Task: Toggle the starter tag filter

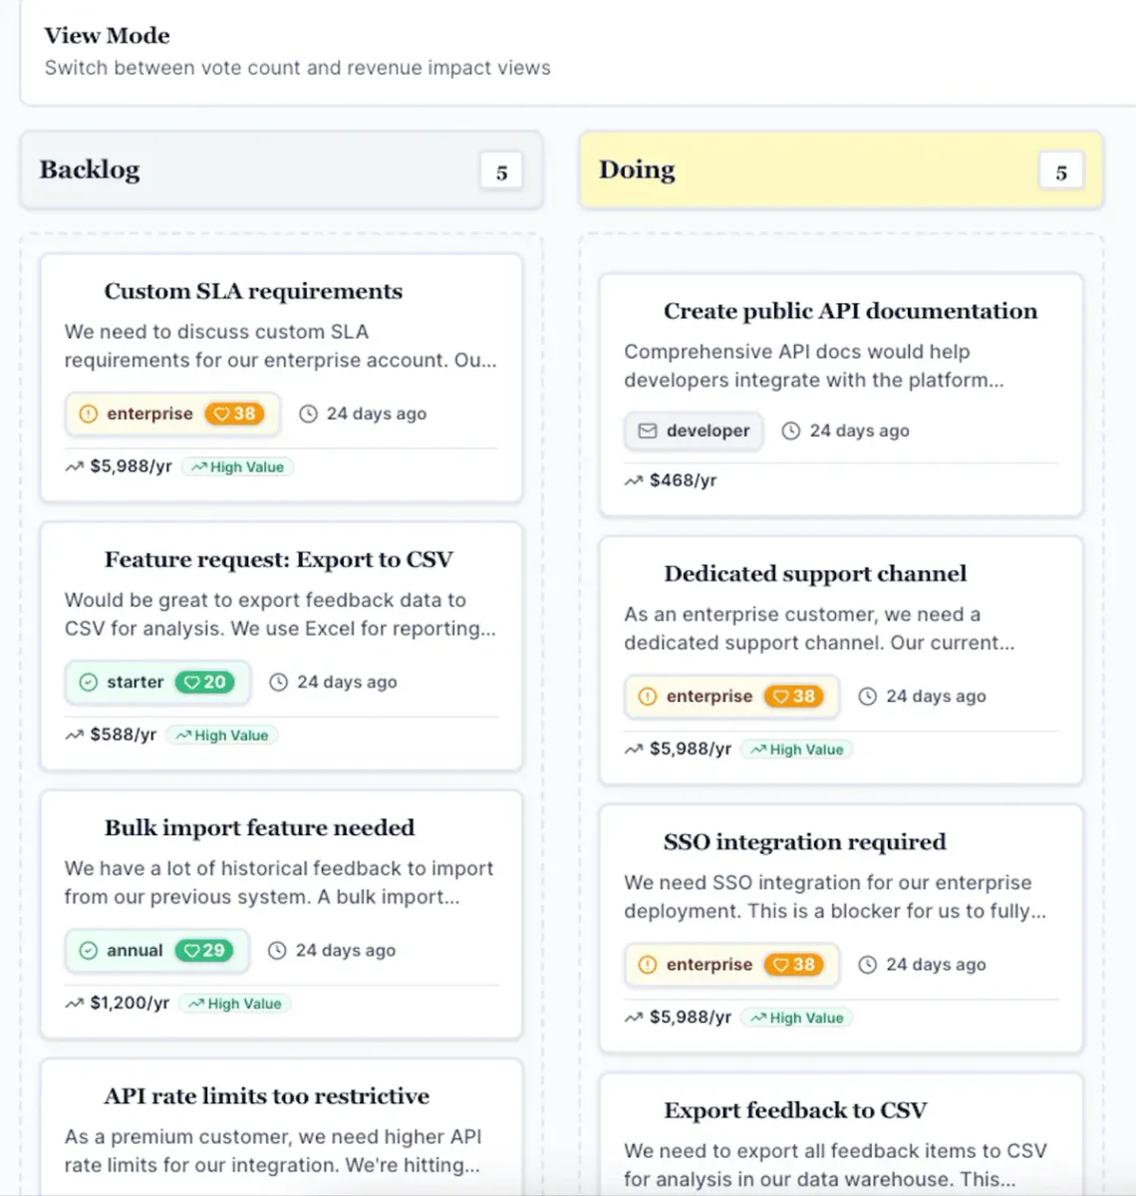Action: [156, 683]
